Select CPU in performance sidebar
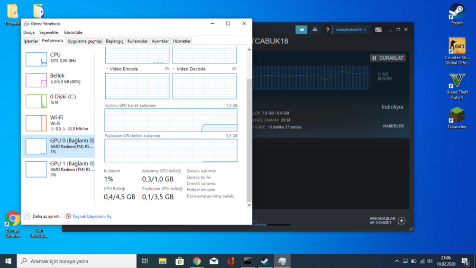Viewport: 476px width, 268px height. coord(59,59)
